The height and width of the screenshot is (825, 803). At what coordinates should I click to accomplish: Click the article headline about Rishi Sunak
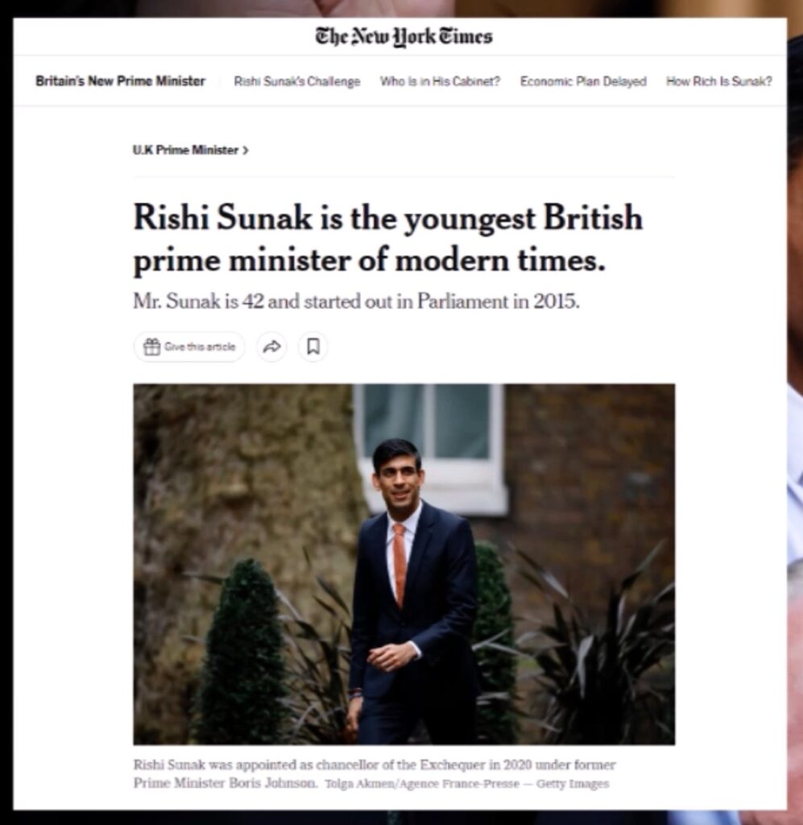(387, 238)
